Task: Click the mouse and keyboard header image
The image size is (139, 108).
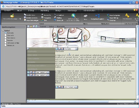Action: pyautogui.click(x=81, y=38)
